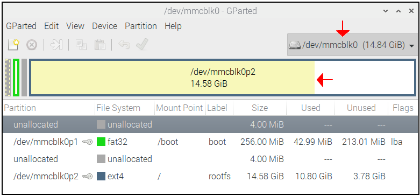Image resolution: width=420 pixels, height=196 pixels.
Task: Click the key icon beside /dev/mmcblk0p2
Action: (x=87, y=177)
